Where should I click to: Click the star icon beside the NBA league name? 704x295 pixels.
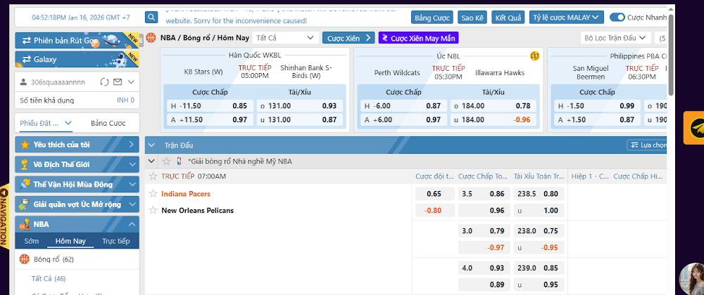(167, 162)
